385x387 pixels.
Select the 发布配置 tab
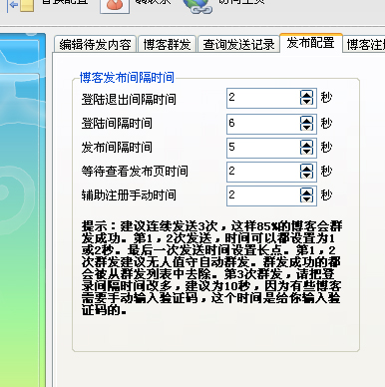(310, 43)
